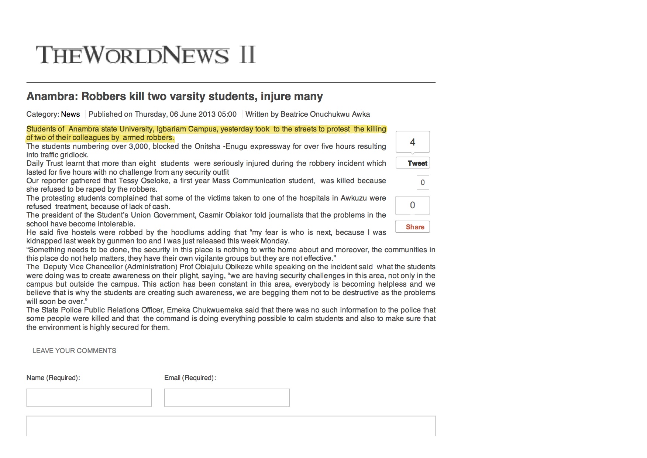647x458 pixels.
Task: Click the 'Category:' label text
Action: [x=43, y=114]
